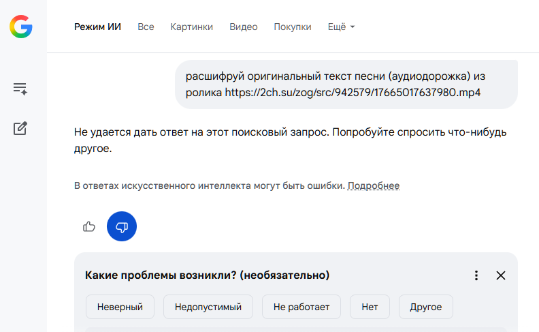Switch to the Все tab
The height and width of the screenshot is (332, 539).
click(146, 27)
